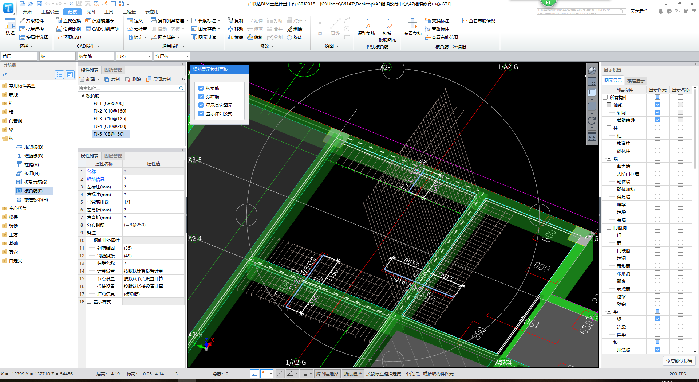699x382 pixels.
Task: Expand 显示样式 property row
Action: click(89, 301)
